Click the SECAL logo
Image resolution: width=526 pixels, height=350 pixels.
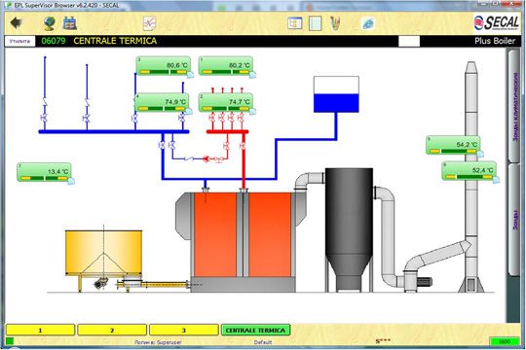496,22
